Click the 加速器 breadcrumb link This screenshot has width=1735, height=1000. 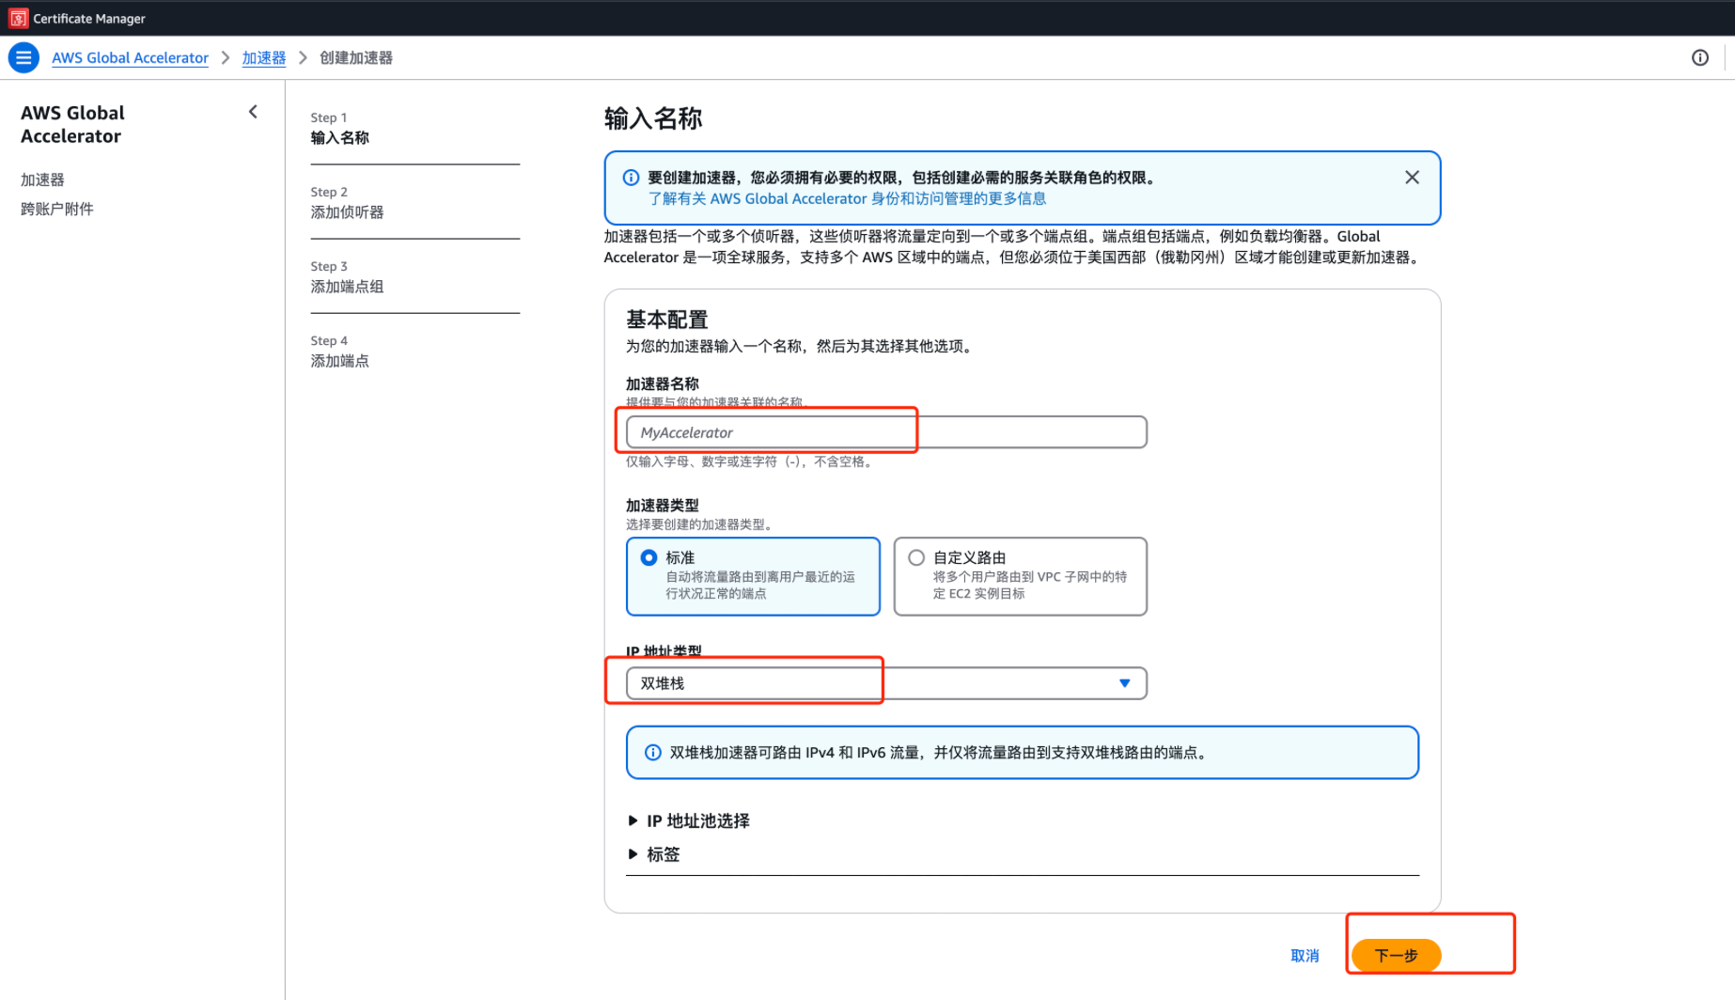pyautogui.click(x=264, y=57)
